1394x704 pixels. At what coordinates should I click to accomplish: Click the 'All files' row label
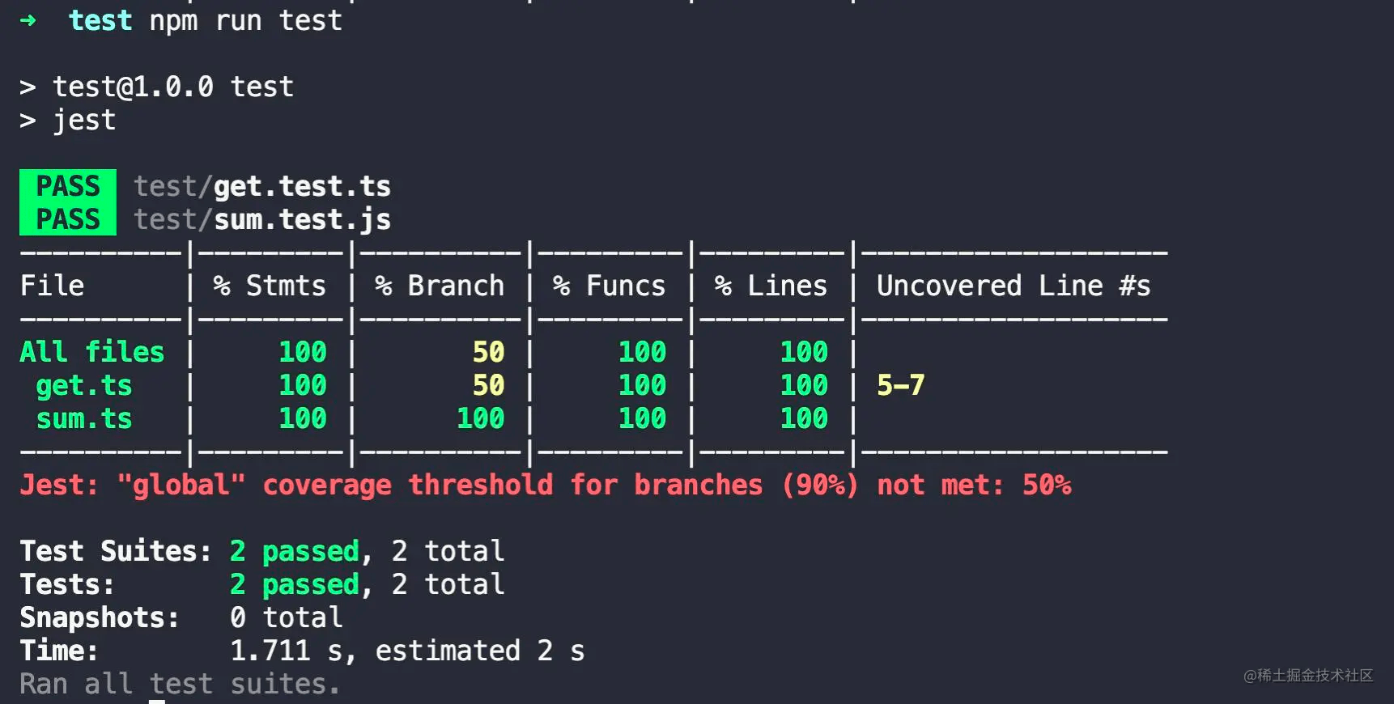tap(92, 352)
